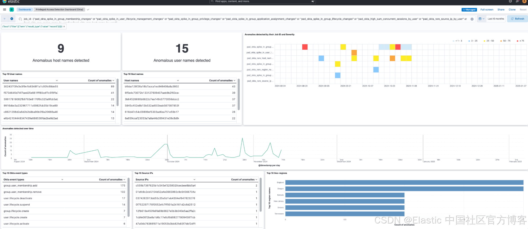Viewport: 528px width, 229px height.
Task: Toggle the 3 - 25 legend entry
Action: [x=473, y=41]
